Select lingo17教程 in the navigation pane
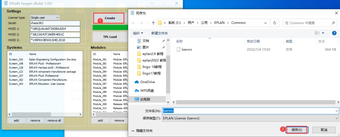This screenshot has width=340, height=137. (151, 73)
